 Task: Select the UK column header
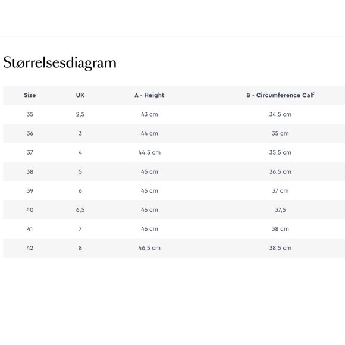80,95
